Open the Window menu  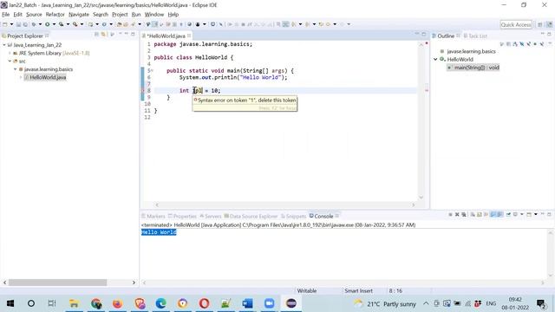click(x=154, y=15)
